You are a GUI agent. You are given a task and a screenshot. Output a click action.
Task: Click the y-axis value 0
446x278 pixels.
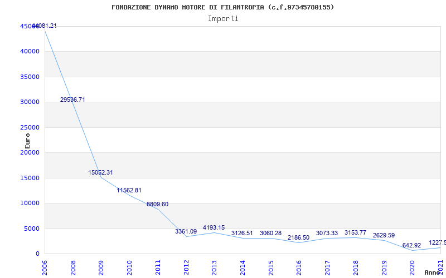coord(37,254)
